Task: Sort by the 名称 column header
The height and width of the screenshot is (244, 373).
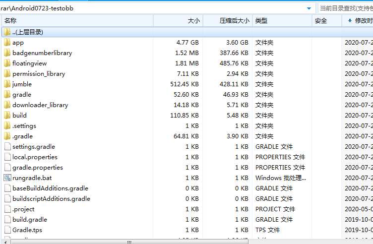Action: 10,20
